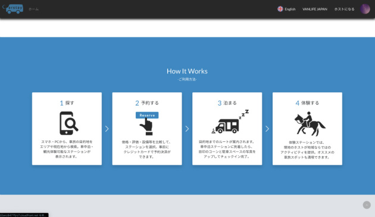Click the 4 体験する card title
The height and width of the screenshot is (217, 375).
pyautogui.click(x=307, y=103)
